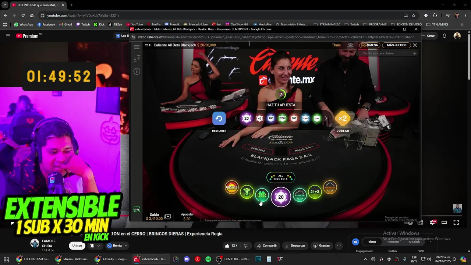The width and height of the screenshot is (471, 265).
Task: Open the cashier icon beside Saldo
Action: [167, 217]
